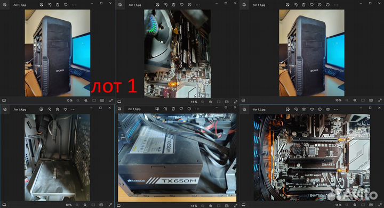Click the zoom percentage in Лот 1_4.jpg window
Screen dimensions: 384x208
[x=69, y=205]
